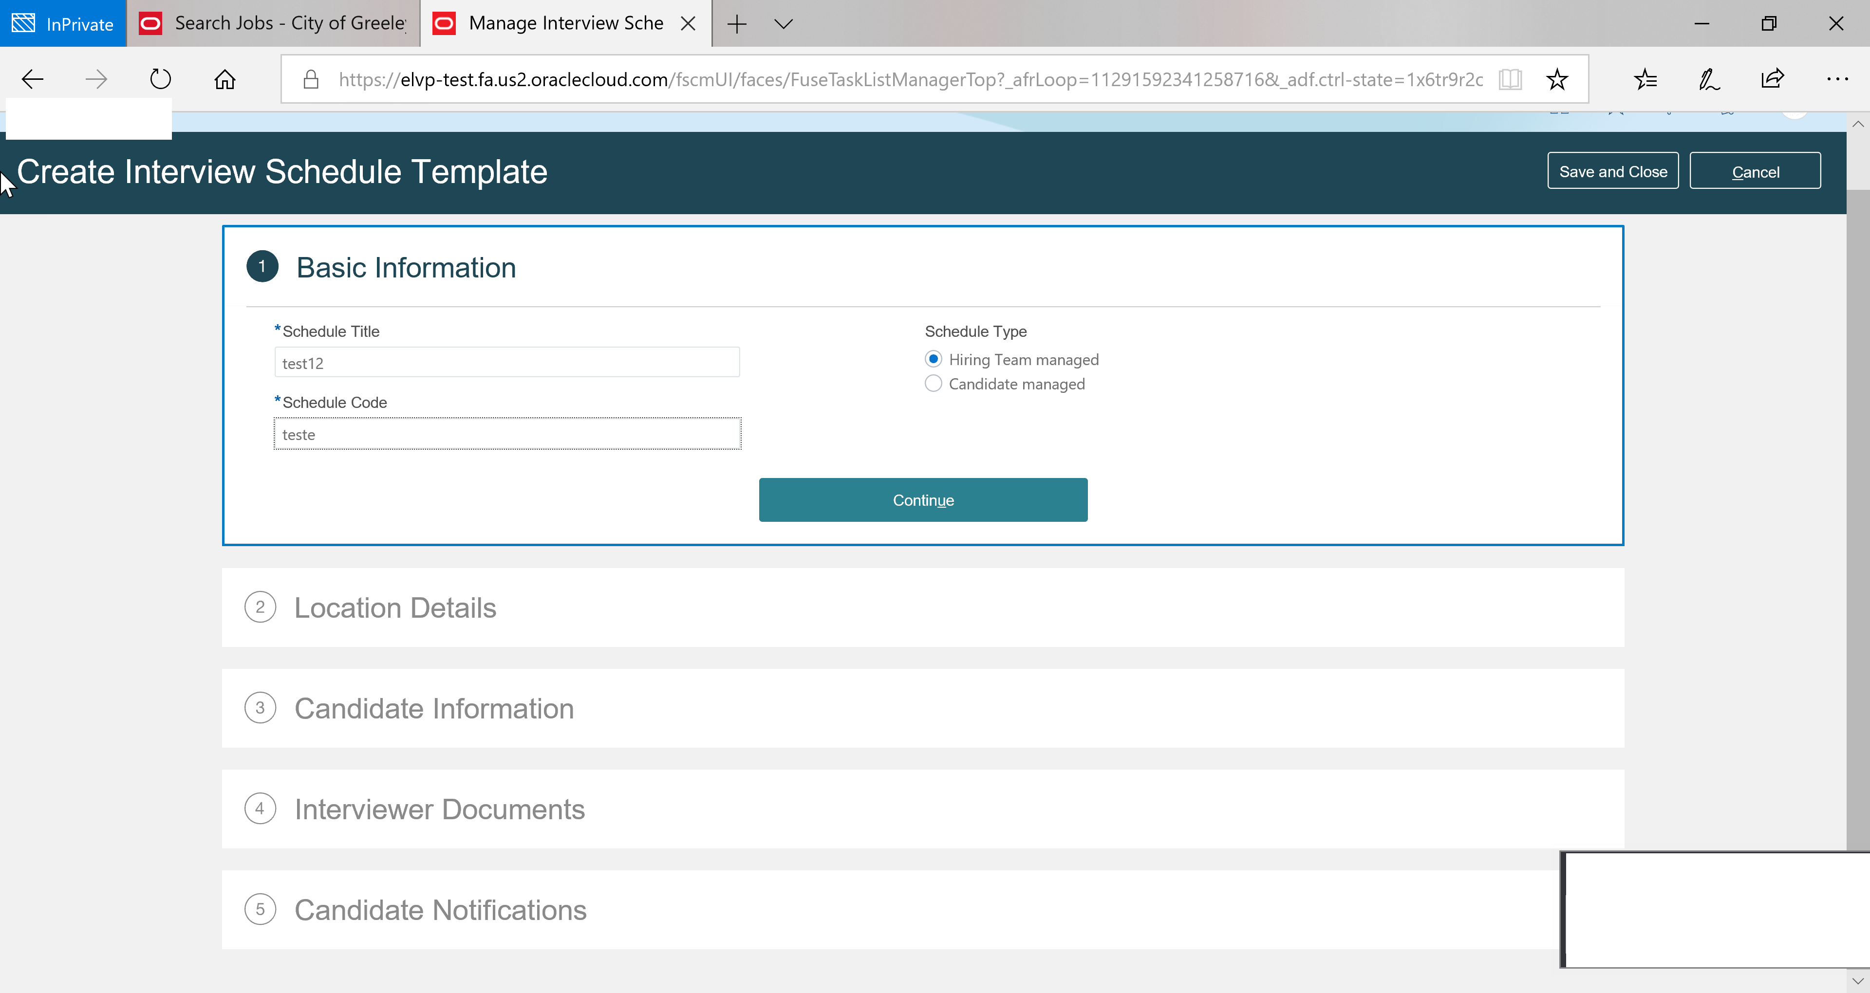1870x993 pixels.
Task: Open Reading view icon in address bar
Action: click(x=1510, y=79)
